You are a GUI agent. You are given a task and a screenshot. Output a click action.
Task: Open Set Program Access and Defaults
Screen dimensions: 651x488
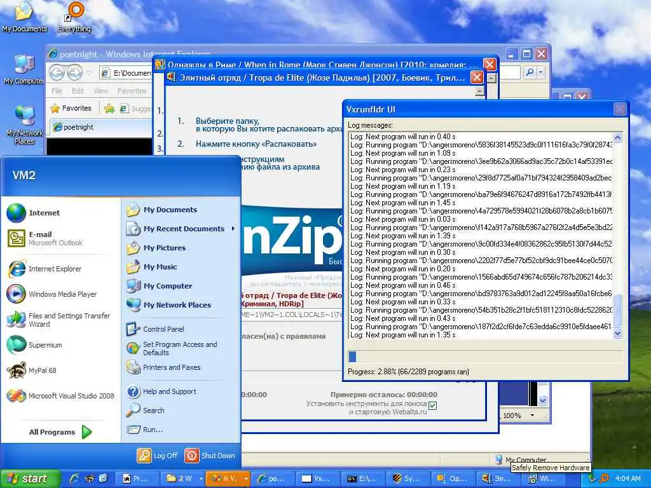point(172,349)
